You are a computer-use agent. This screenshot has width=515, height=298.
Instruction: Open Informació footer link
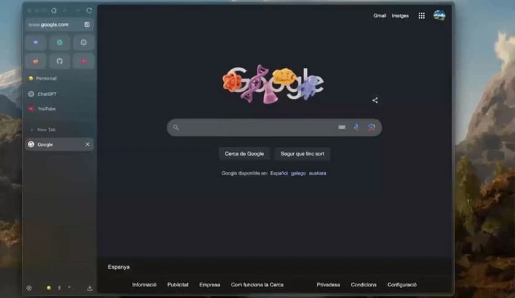144,284
